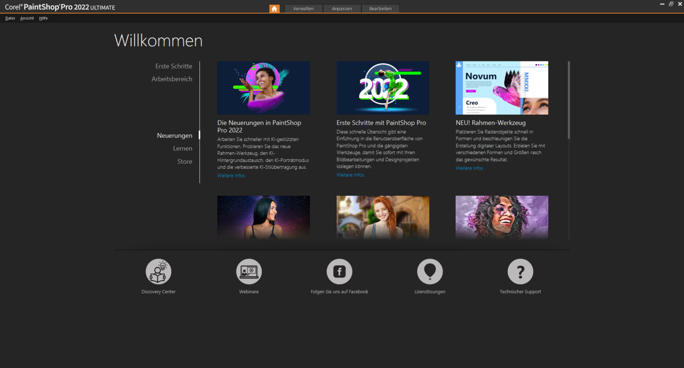Open the 2022 dancer thumbnail
The image size is (684, 368).
click(x=383, y=88)
